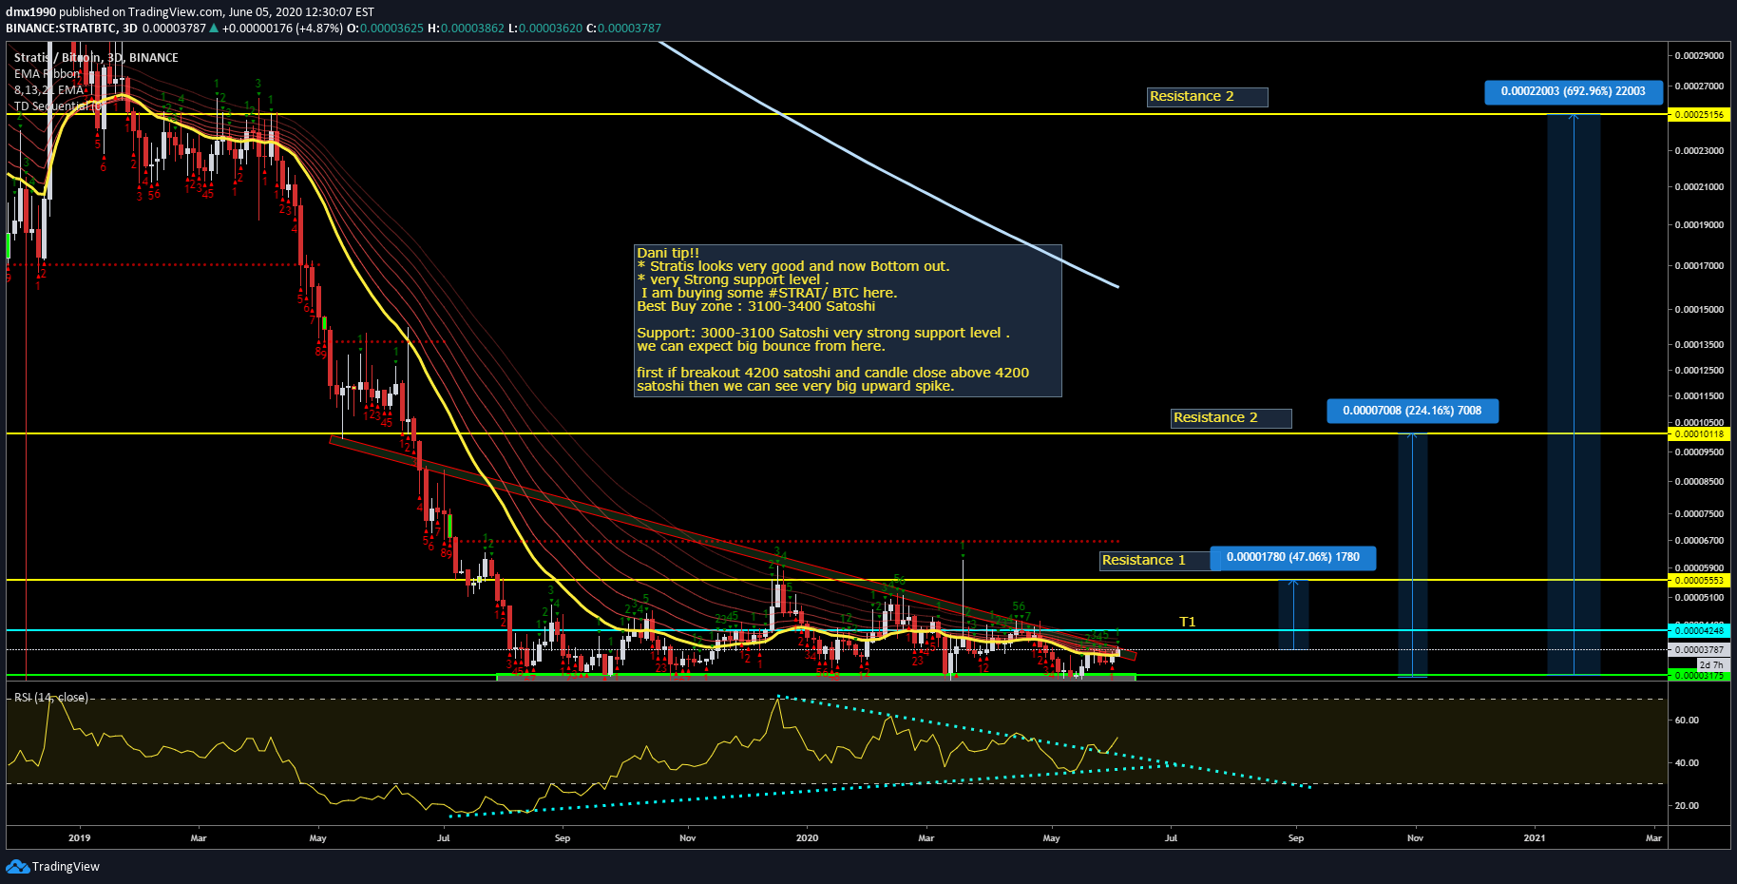Click the 0.00029000 price axis label
The image size is (1737, 884).
pyautogui.click(x=1699, y=56)
